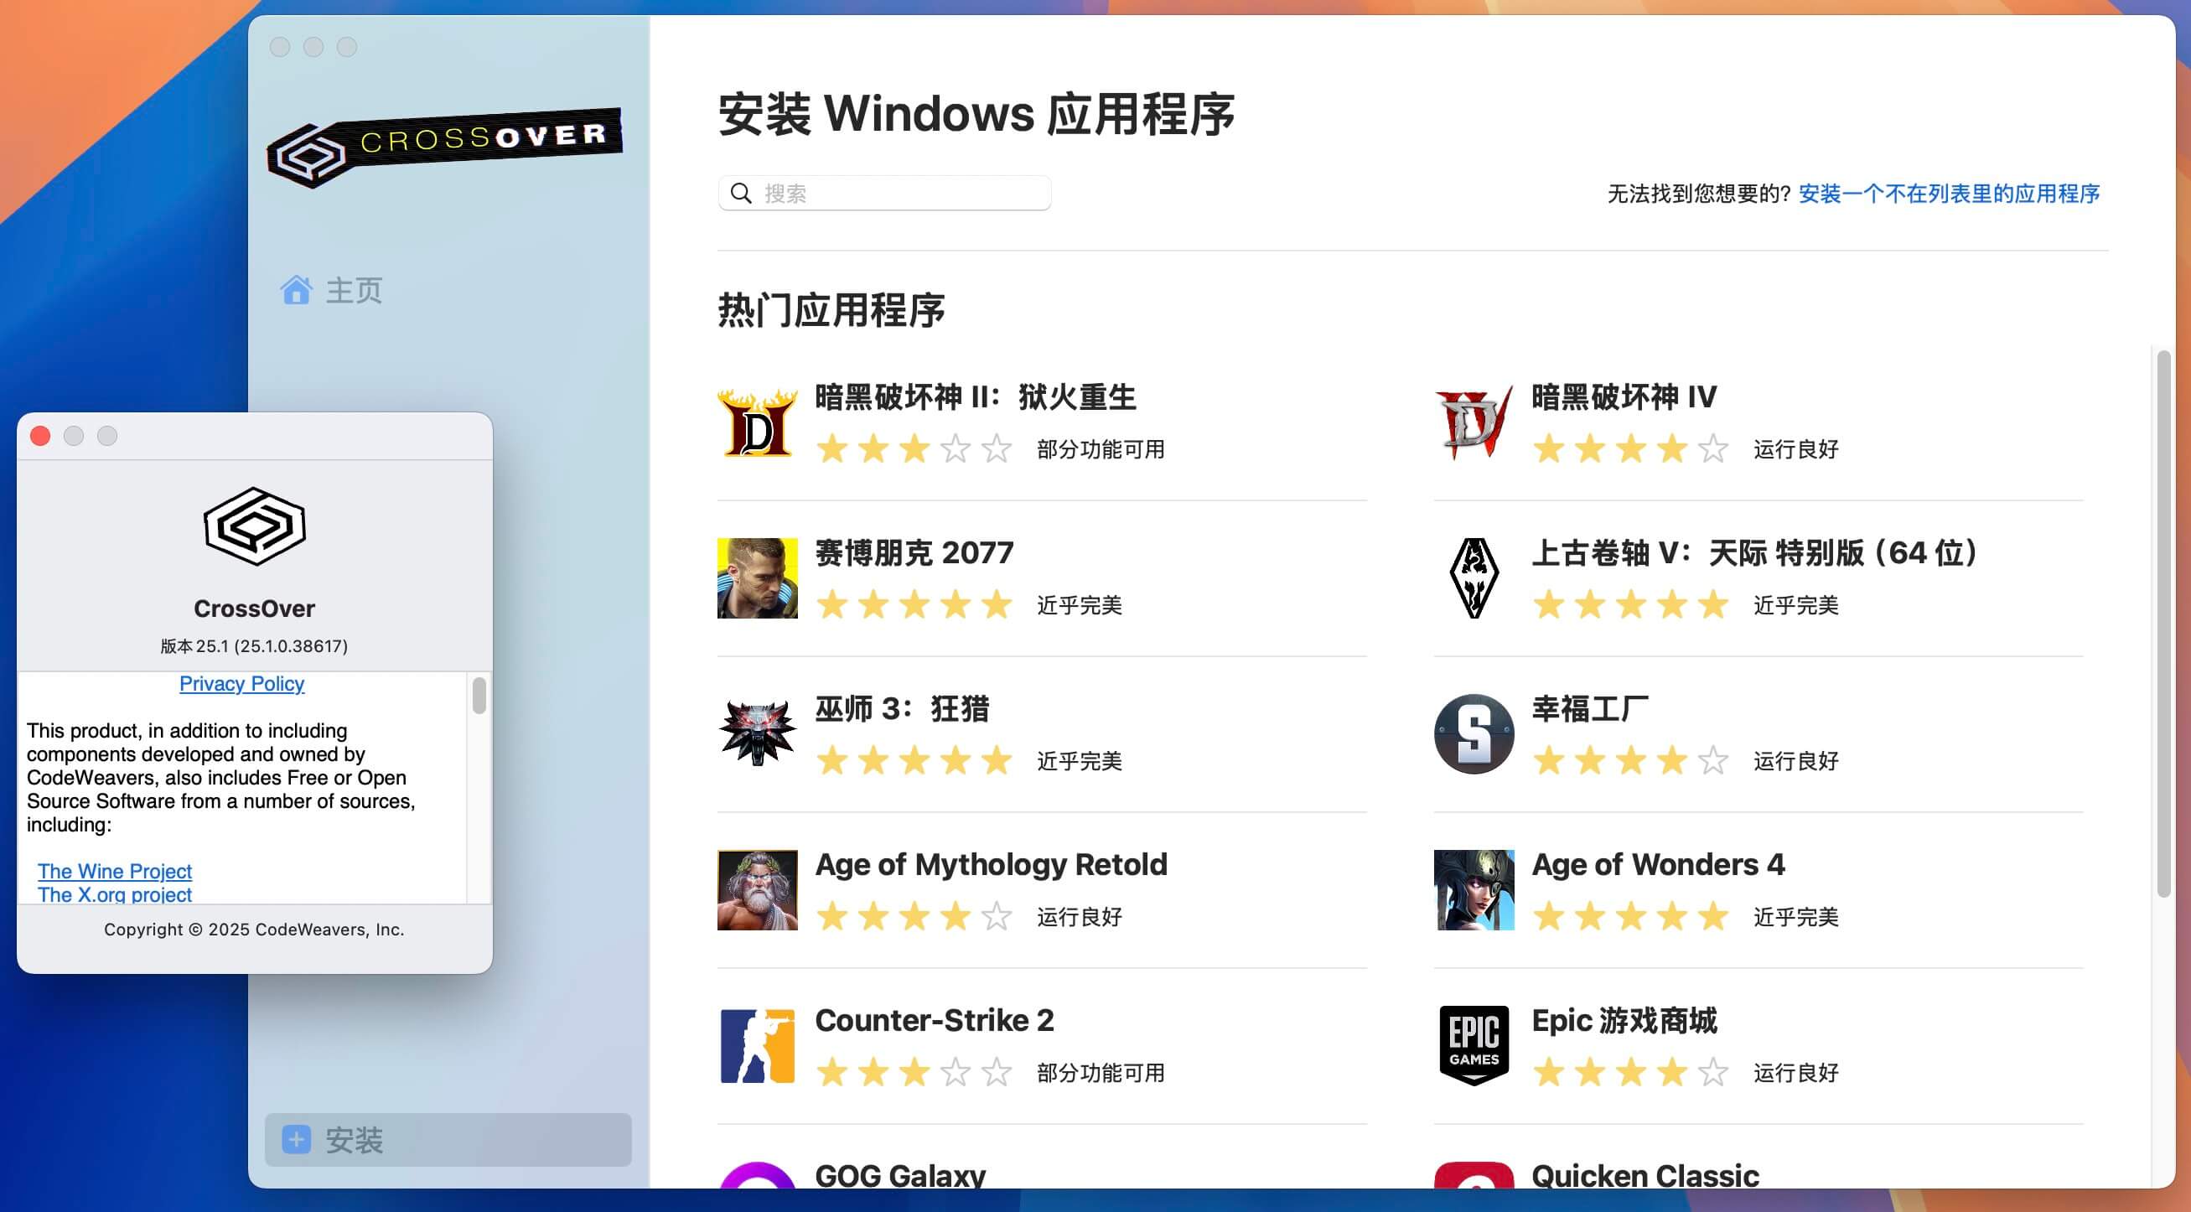Open the Privacy Policy link
Screen dimensions: 2191x1212
(x=241, y=683)
